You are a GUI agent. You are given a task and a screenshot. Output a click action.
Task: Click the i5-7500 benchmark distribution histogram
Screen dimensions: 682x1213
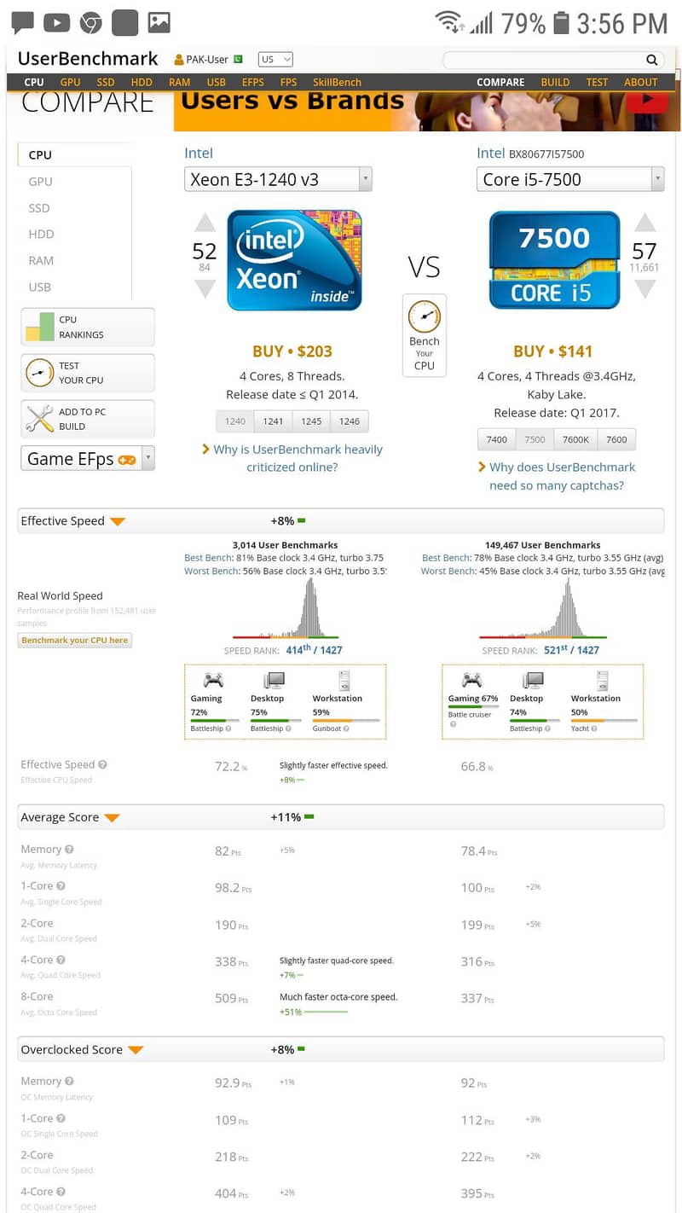(543, 608)
